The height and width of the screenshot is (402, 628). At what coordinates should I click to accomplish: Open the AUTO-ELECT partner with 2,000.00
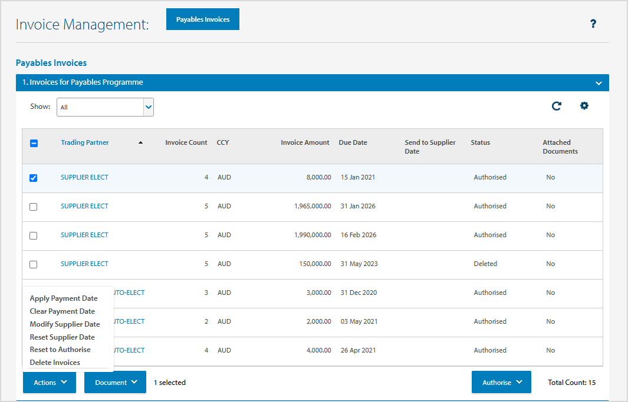129,321
